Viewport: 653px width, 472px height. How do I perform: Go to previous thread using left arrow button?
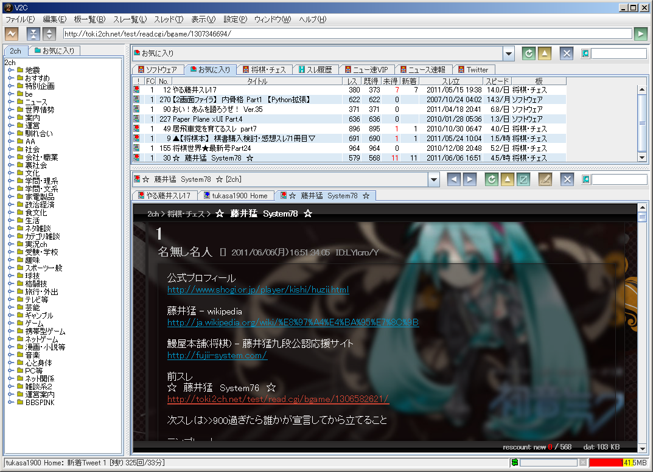coord(454,179)
